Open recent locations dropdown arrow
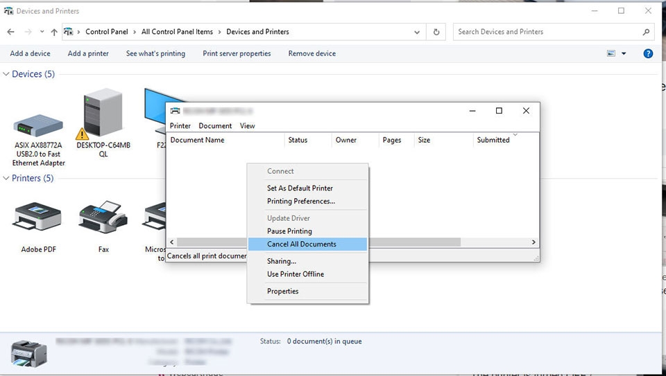666x376 pixels. click(42, 32)
